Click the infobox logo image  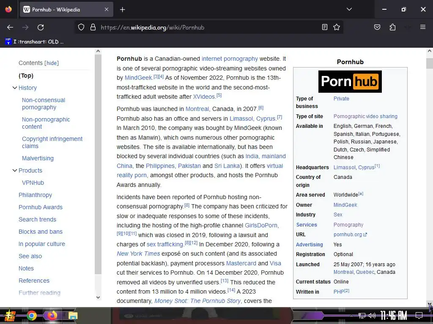coord(350,81)
